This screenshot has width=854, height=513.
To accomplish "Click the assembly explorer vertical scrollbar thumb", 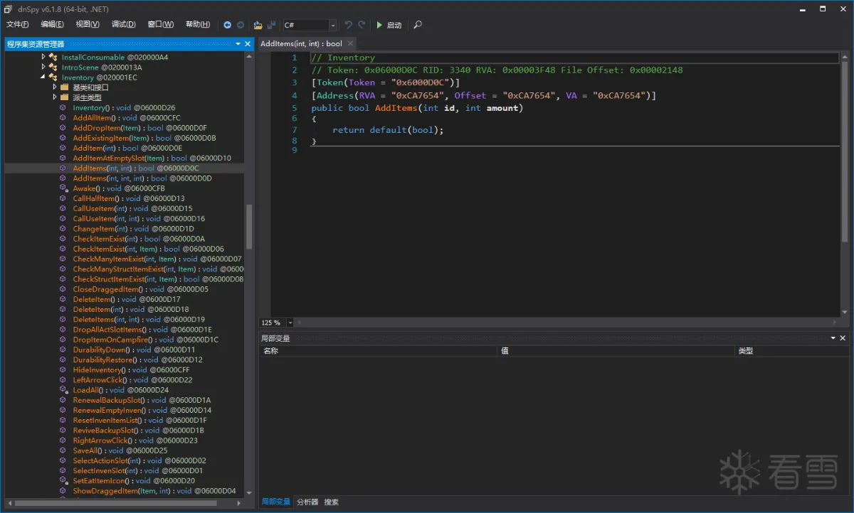I will 249,227.
